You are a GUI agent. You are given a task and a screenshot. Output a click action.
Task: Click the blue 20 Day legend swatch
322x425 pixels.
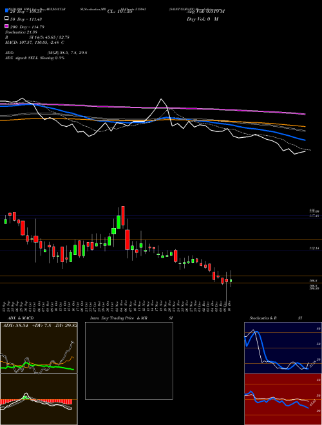click(x=6, y=10)
